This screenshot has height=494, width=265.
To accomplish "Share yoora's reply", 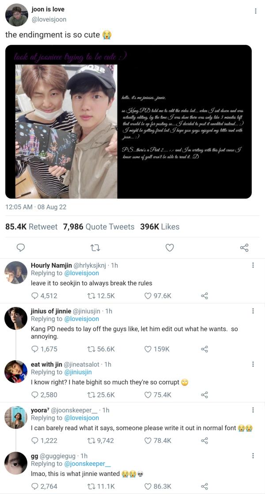I will 204,441.
